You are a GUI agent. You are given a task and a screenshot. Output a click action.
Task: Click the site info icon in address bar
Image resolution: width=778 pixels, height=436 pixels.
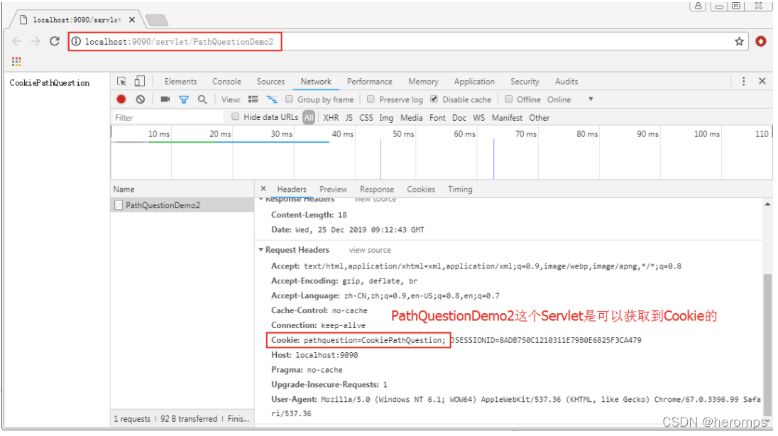76,41
